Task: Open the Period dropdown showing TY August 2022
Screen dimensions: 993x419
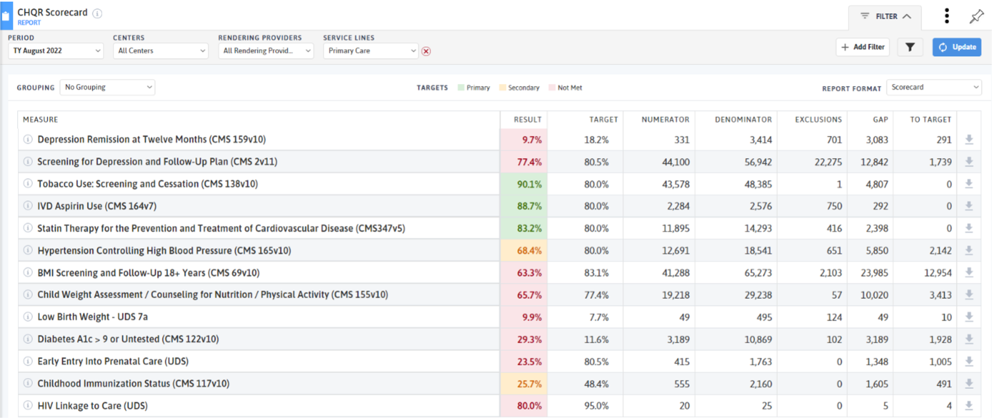Action: [56, 51]
